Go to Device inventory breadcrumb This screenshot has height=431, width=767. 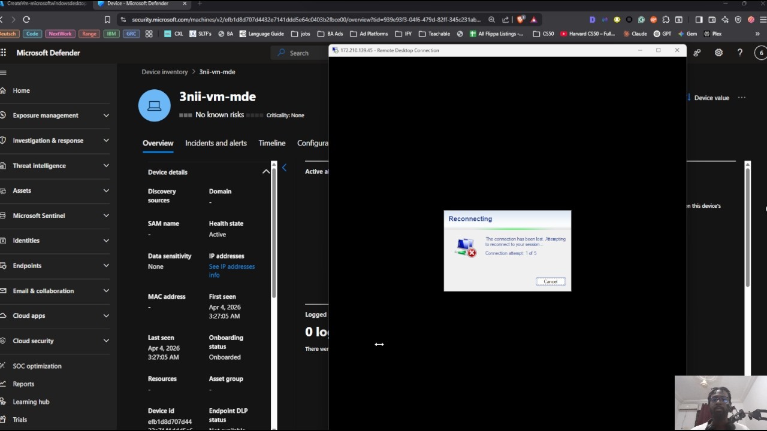[165, 72]
